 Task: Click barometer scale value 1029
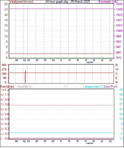point(119,9)
